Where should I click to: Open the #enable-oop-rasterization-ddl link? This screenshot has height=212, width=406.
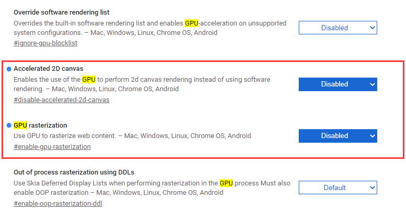(x=58, y=204)
